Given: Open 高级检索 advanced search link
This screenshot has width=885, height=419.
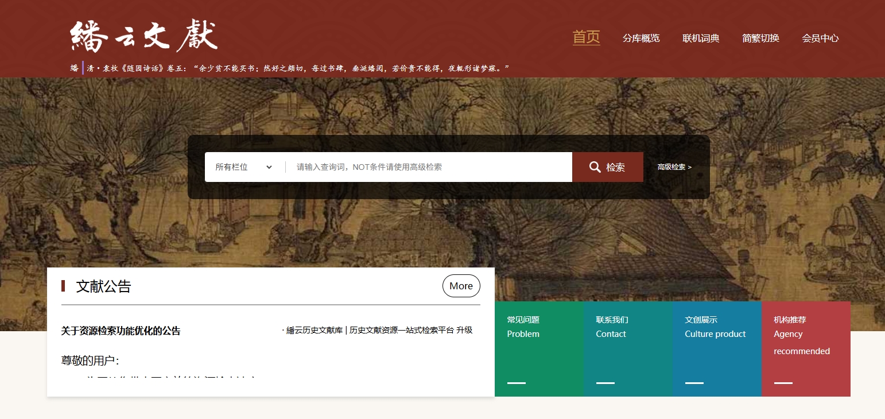Looking at the screenshot, I should pyautogui.click(x=674, y=167).
